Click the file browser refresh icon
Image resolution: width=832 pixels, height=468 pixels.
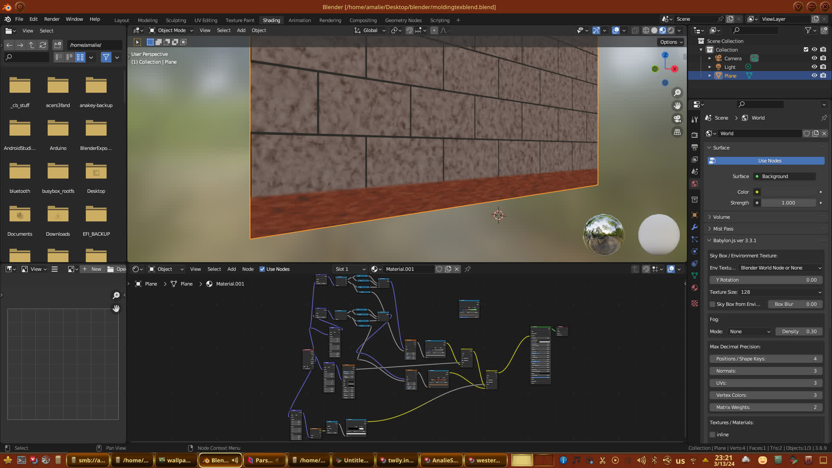[42, 45]
